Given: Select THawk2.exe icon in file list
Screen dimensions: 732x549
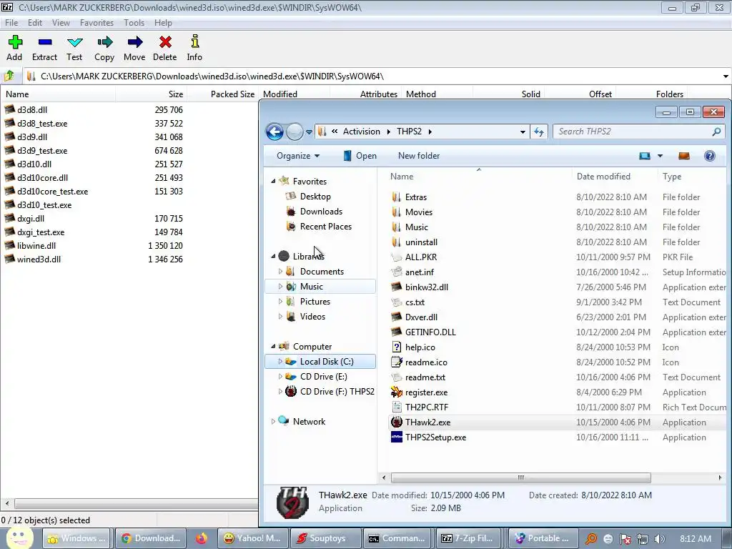Looking at the screenshot, I should [x=396, y=422].
